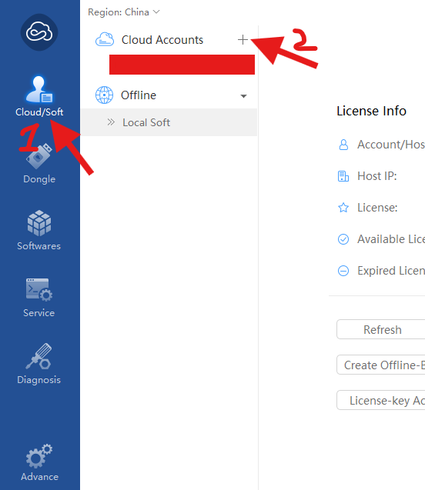Click the Account/Hos label text

pos(391,145)
